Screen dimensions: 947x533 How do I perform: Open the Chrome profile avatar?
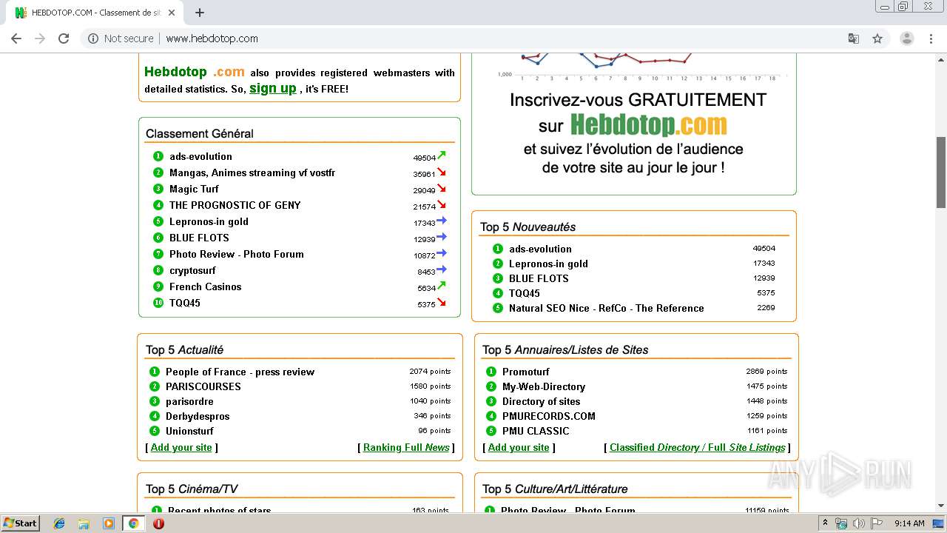(x=907, y=38)
